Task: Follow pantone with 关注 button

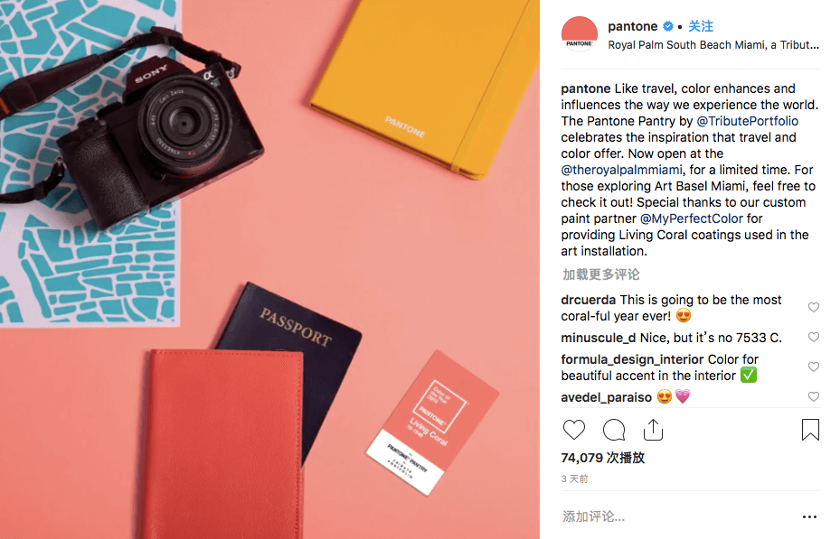Action: click(701, 26)
